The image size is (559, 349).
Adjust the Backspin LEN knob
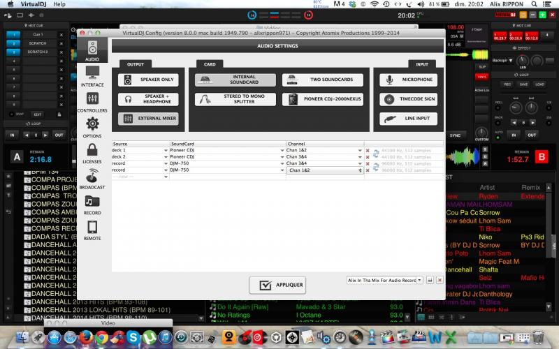point(522,60)
